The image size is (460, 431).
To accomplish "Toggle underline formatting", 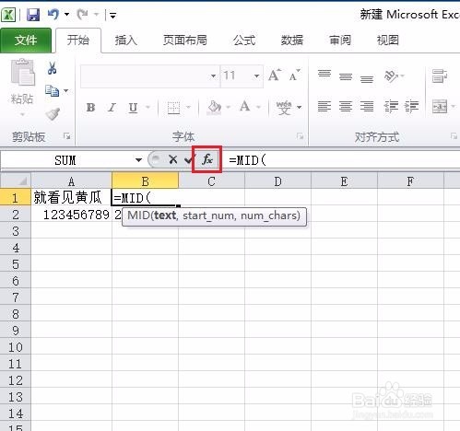I will pyautogui.click(x=133, y=108).
